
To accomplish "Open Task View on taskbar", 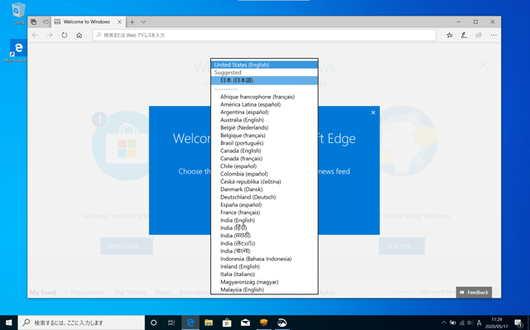I will point(171,323).
